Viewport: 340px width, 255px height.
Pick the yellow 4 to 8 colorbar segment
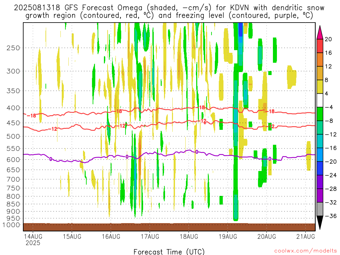pyautogui.click(x=320, y=87)
